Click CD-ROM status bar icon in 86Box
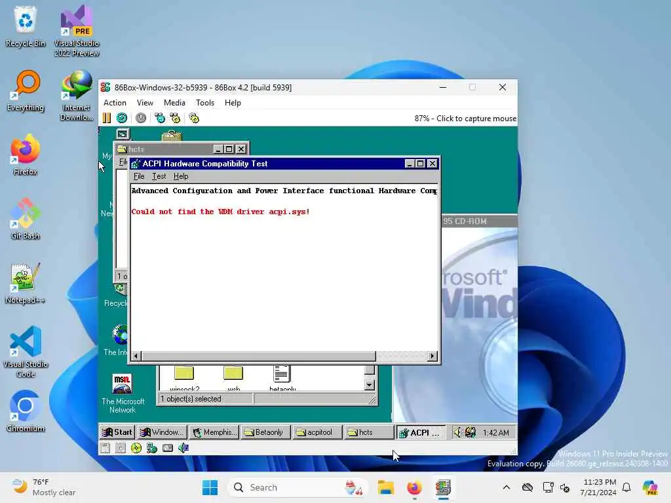The height and width of the screenshot is (503, 671). click(x=136, y=448)
